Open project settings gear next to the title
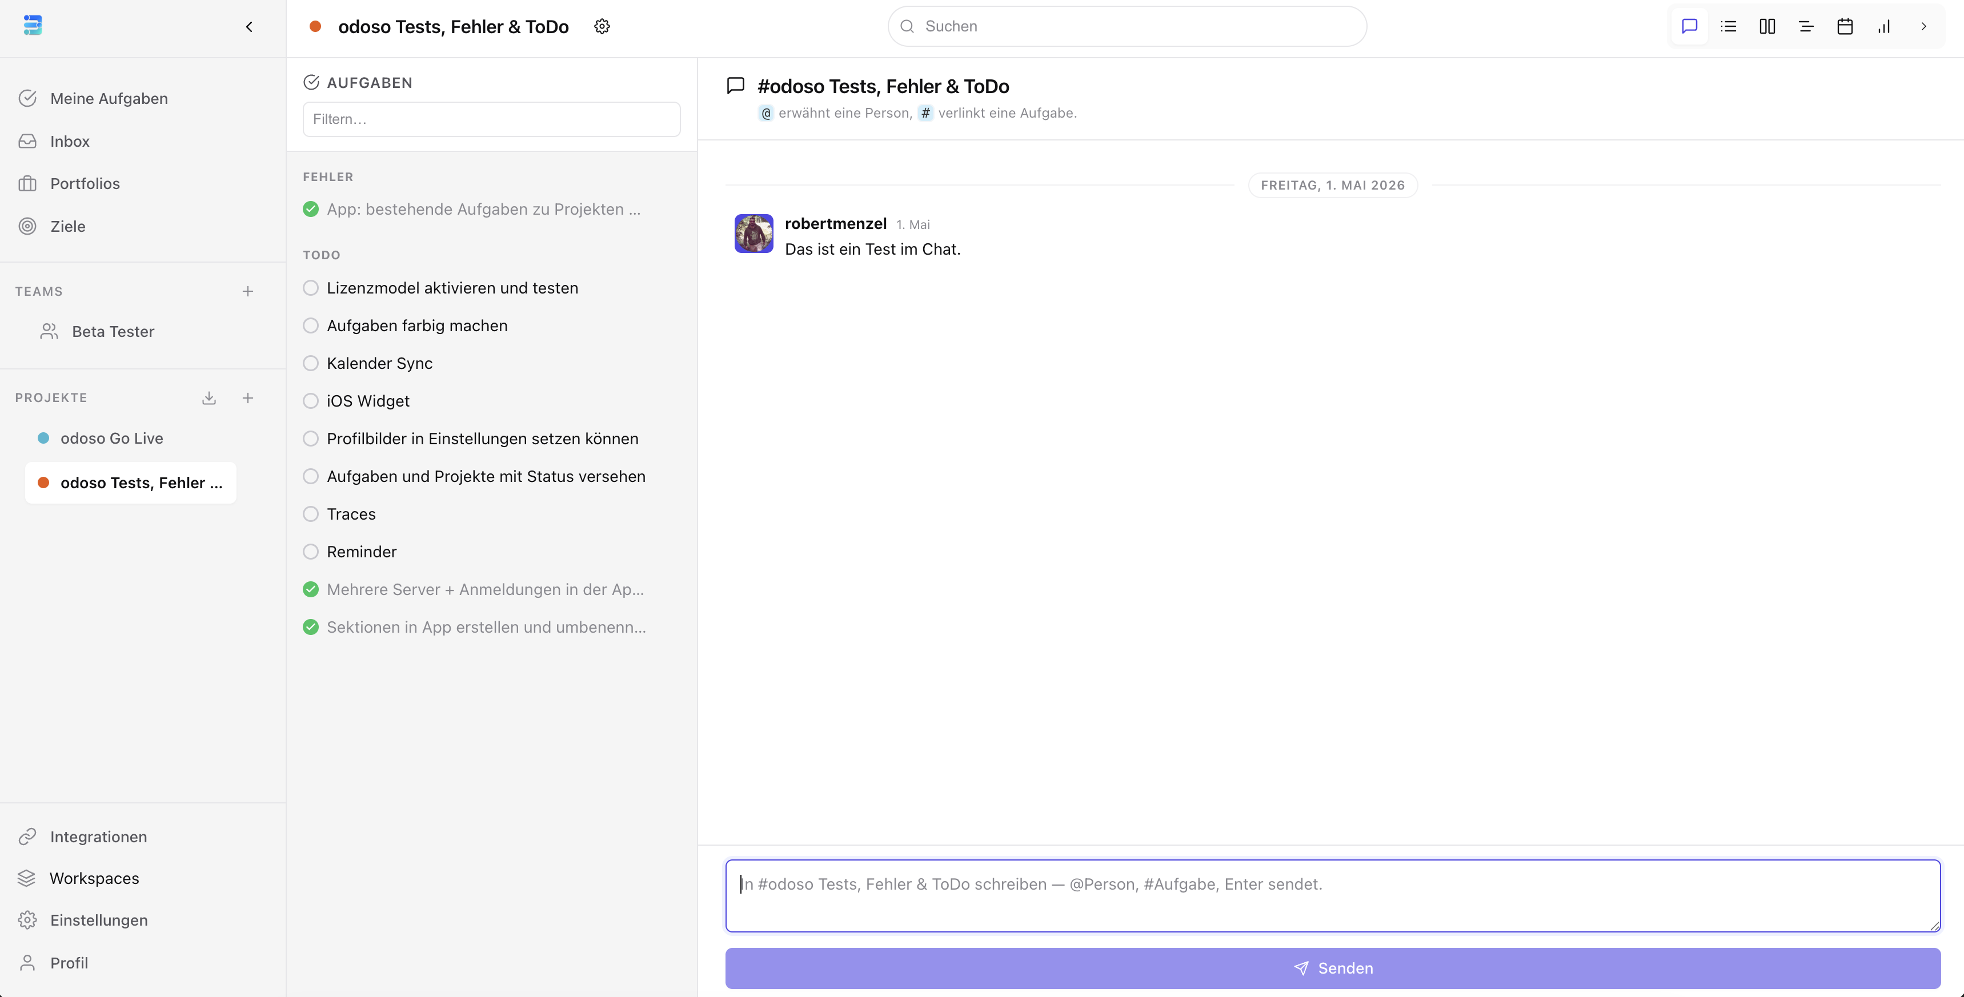 (x=602, y=27)
